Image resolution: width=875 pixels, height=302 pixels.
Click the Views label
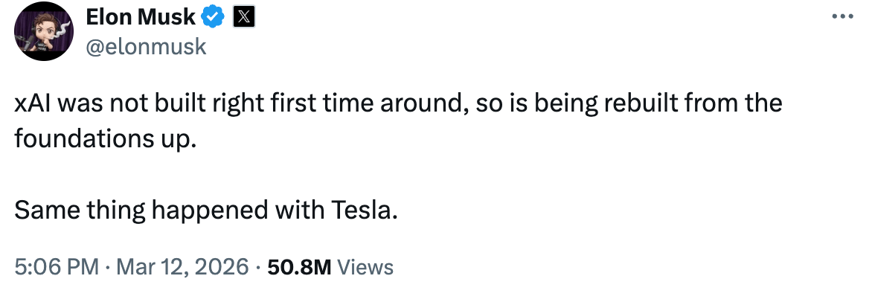tap(365, 267)
